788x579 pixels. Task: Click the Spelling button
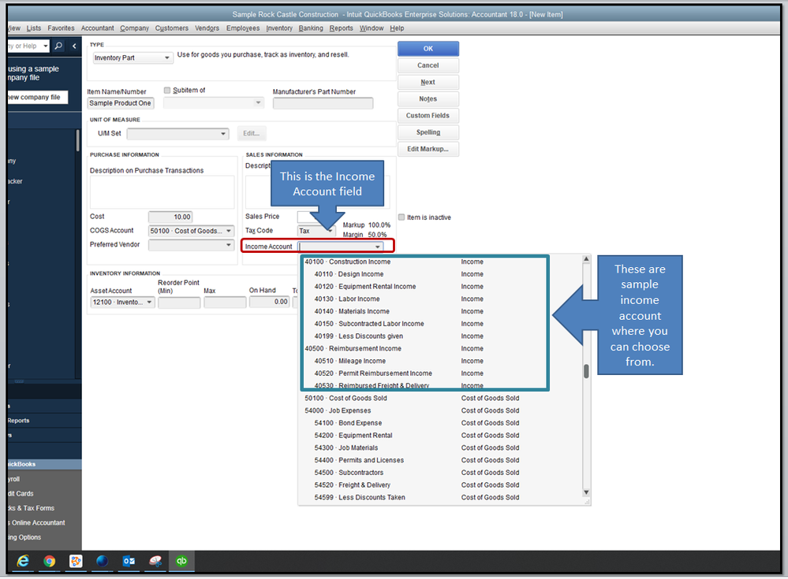coord(428,132)
